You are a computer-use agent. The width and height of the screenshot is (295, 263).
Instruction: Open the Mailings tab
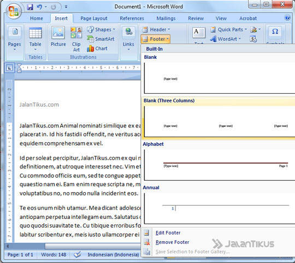click(x=166, y=19)
